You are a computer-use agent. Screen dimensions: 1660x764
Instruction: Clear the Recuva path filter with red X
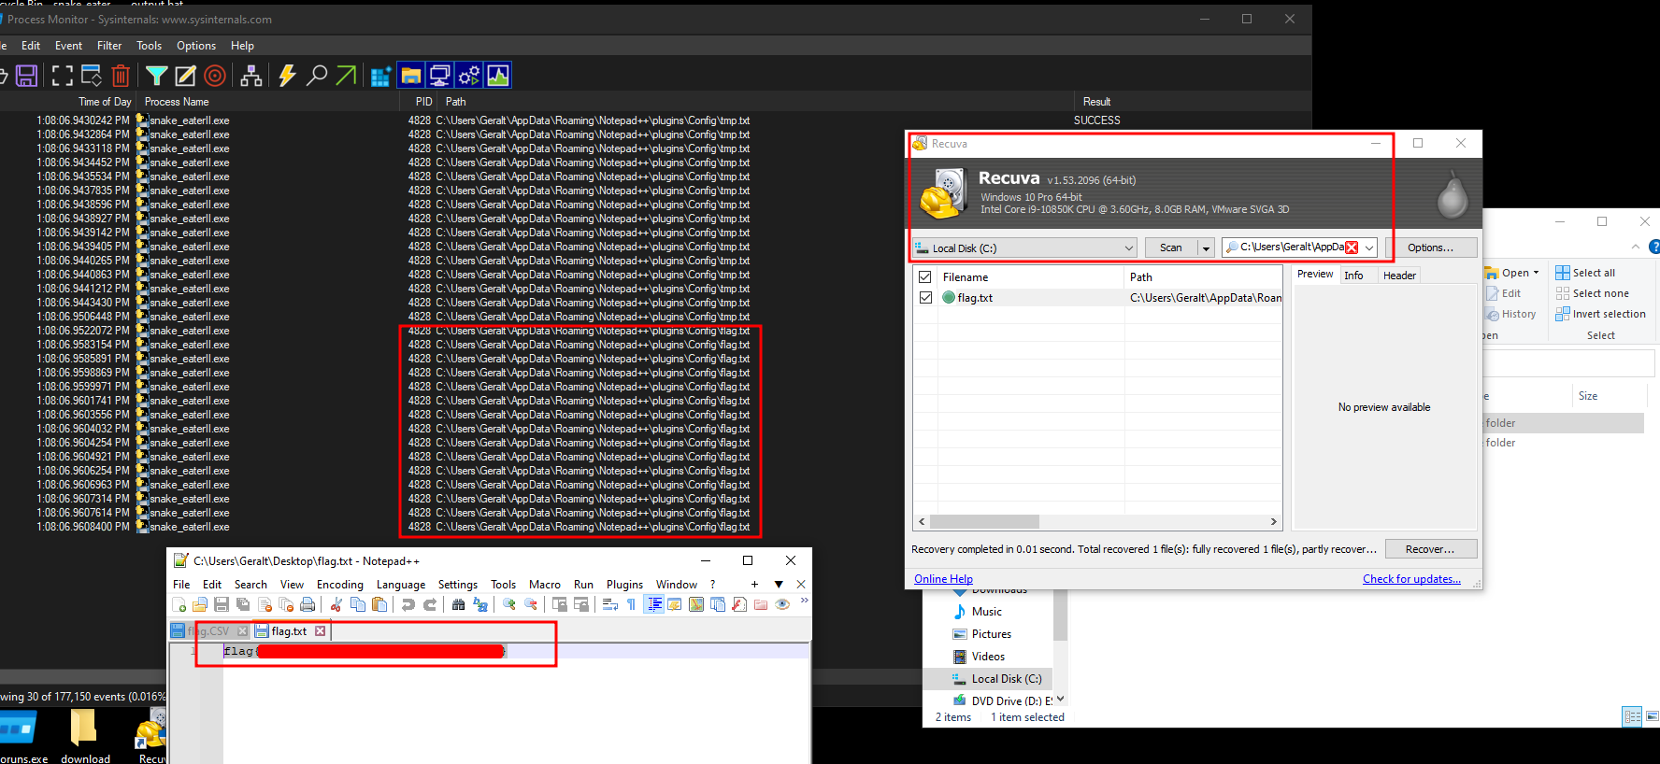click(x=1352, y=248)
